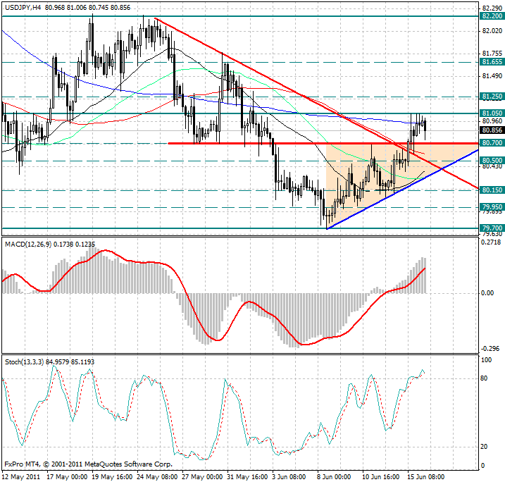Image resolution: width=505 pixels, height=482 pixels.
Task: Click the 81.655 price level tag
Action: [491, 62]
